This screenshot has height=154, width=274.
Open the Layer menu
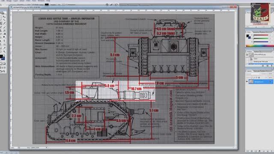click(x=15, y=1)
